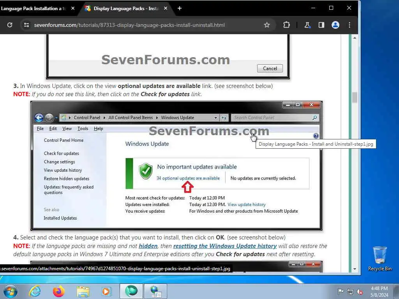The width and height of the screenshot is (399, 299).
Task: Open the clock showing 4:48 PM
Action: (379, 292)
